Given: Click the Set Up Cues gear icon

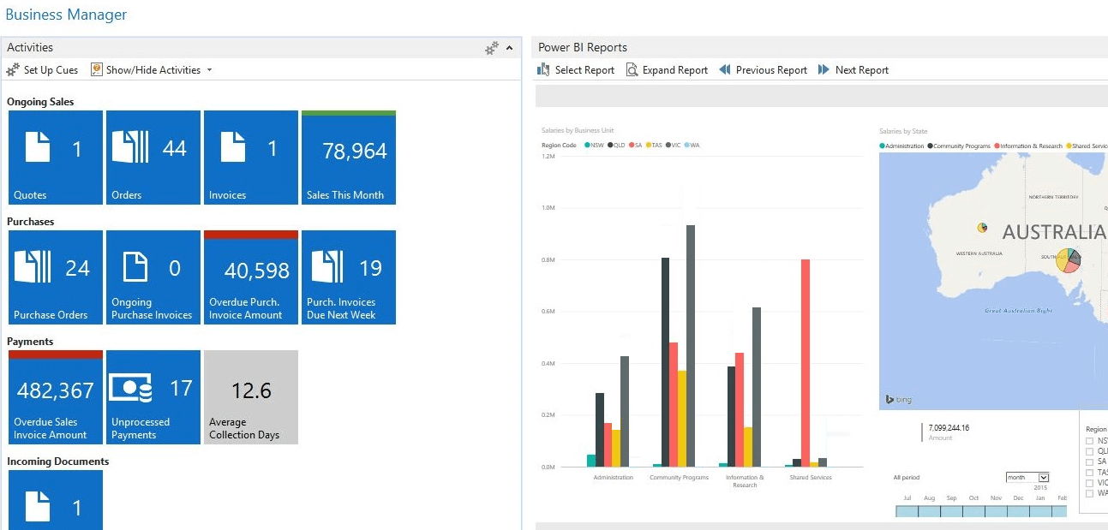Looking at the screenshot, I should tap(13, 70).
